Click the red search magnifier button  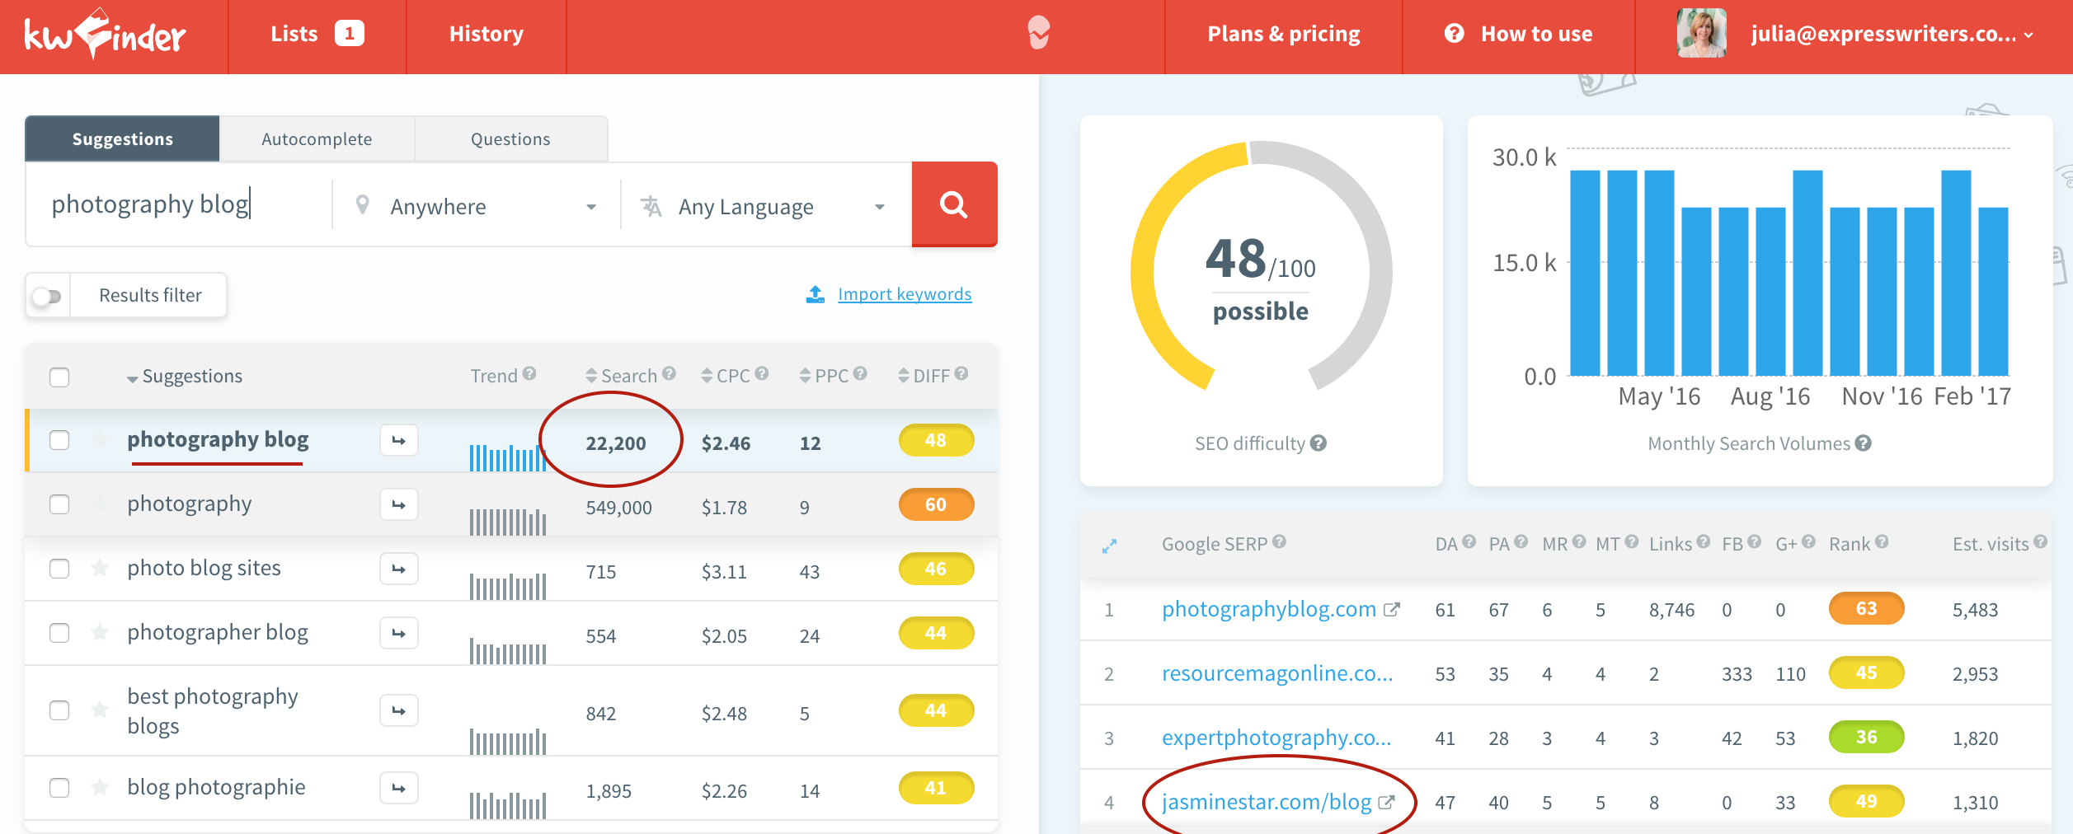point(954,204)
